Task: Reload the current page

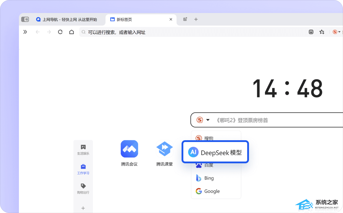Action: [x=60, y=32]
